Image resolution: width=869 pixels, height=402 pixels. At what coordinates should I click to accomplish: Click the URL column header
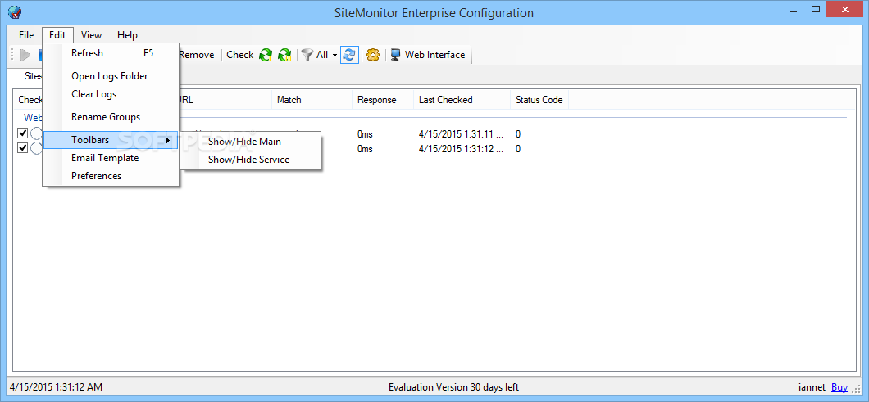[225, 100]
